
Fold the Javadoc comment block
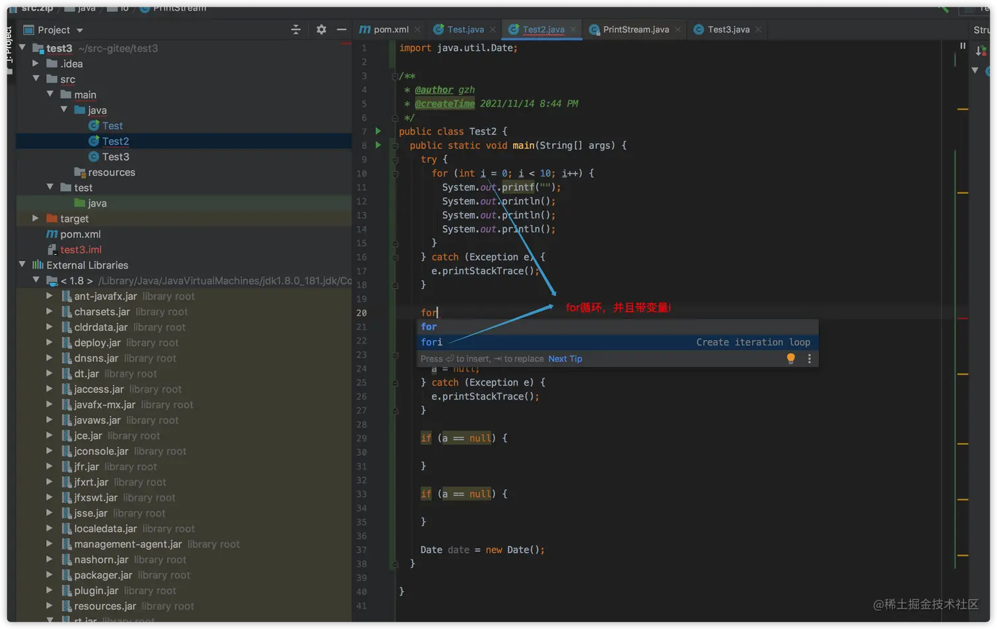[395, 76]
